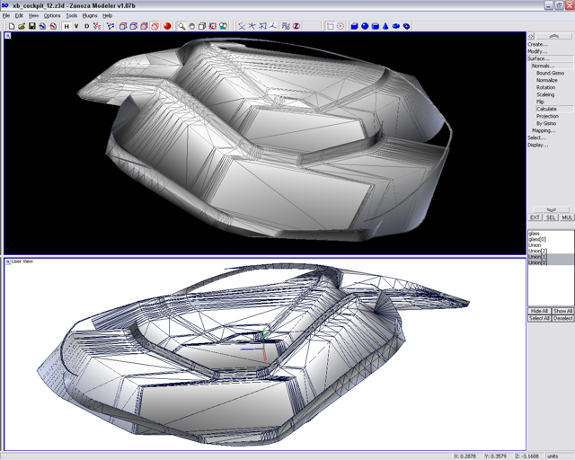Click the red sphere render icon
Image resolution: width=575 pixels, height=460 pixels.
(167, 26)
